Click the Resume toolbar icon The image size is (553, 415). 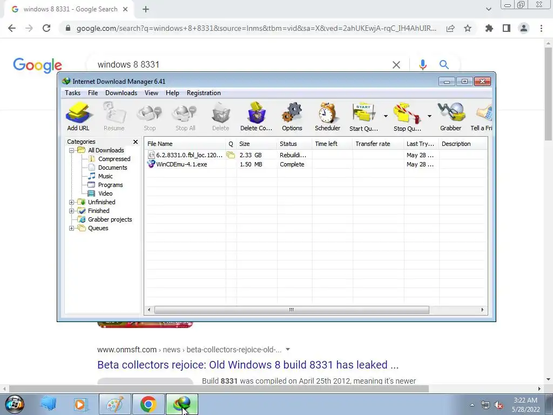click(114, 117)
